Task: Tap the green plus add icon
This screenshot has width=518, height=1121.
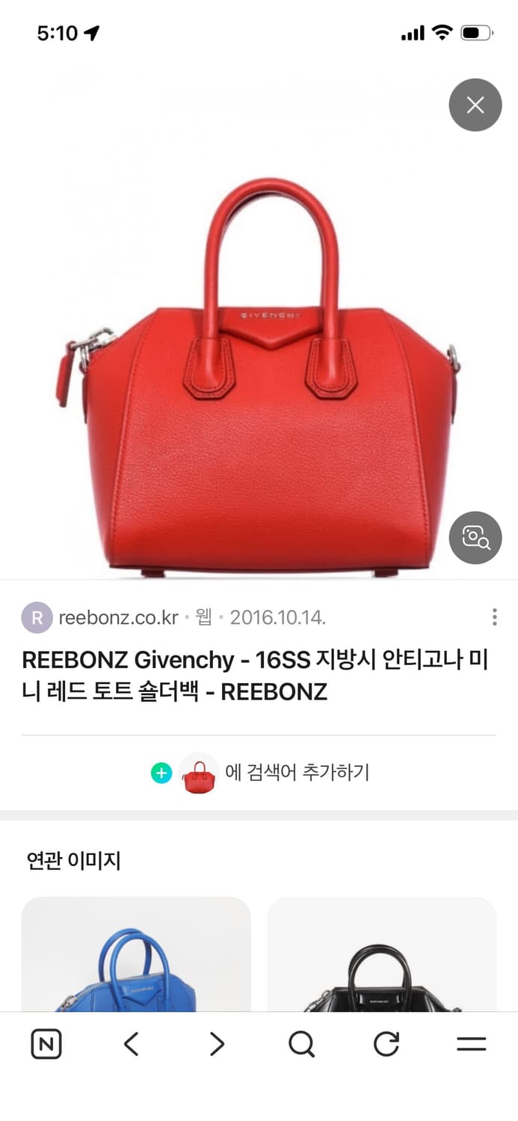Action: pos(161,773)
